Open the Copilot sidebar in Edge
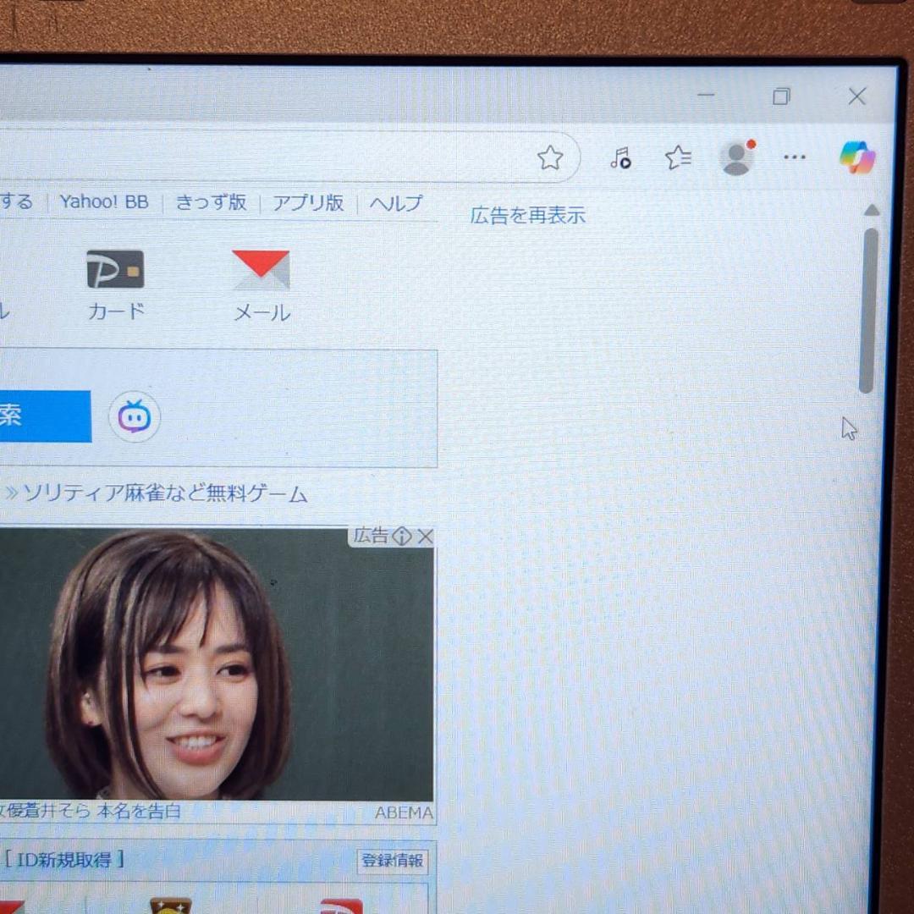This screenshot has height=914, width=914. [857, 157]
